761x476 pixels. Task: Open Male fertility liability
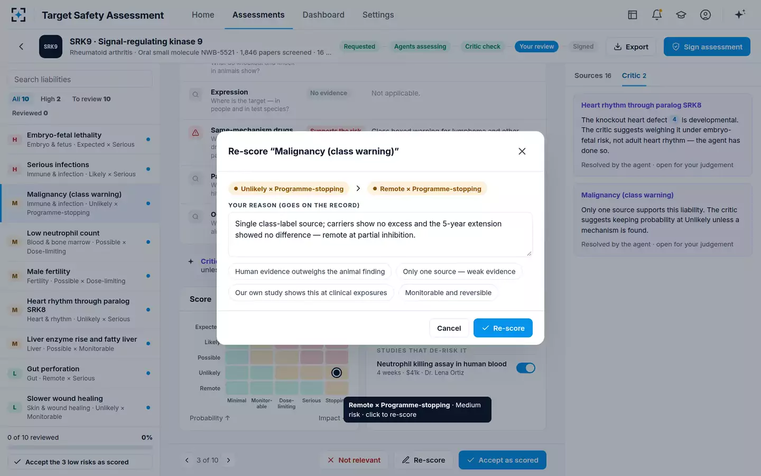(x=80, y=276)
